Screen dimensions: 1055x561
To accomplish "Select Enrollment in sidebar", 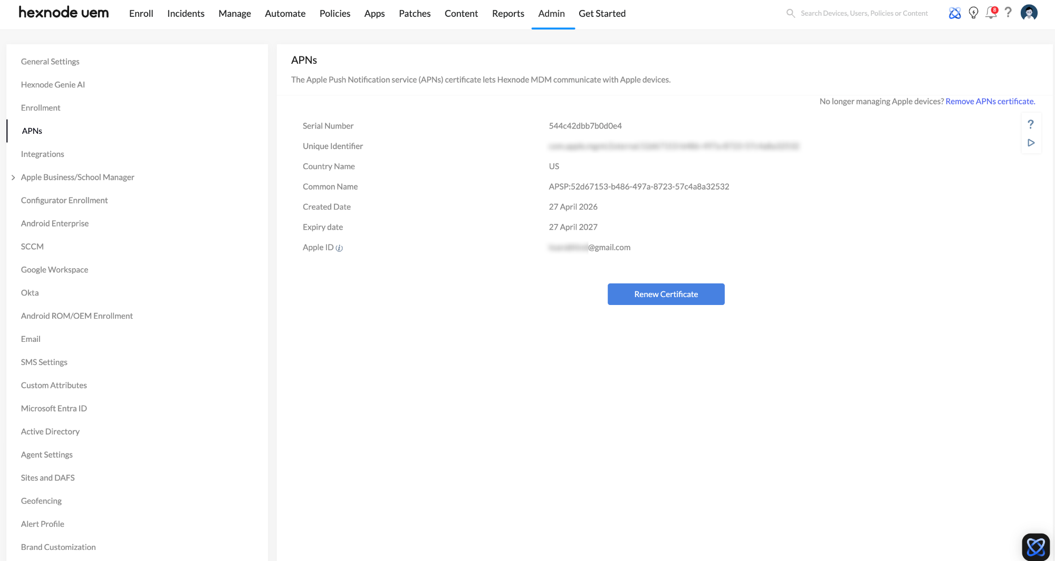I will 41,108.
